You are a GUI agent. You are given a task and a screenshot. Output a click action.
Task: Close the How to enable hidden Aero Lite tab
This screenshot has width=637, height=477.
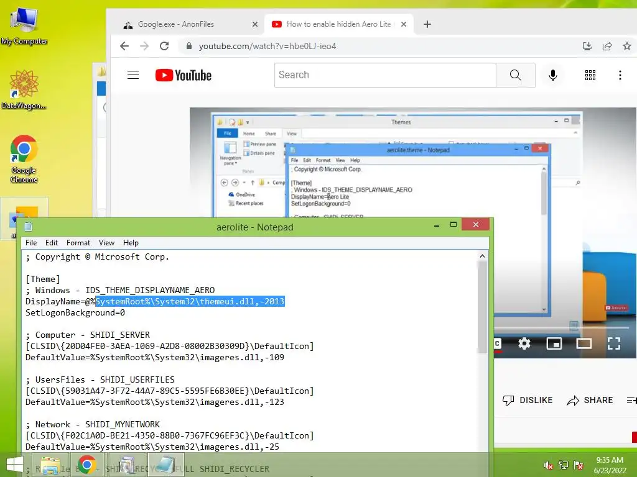[x=403, y=24]
